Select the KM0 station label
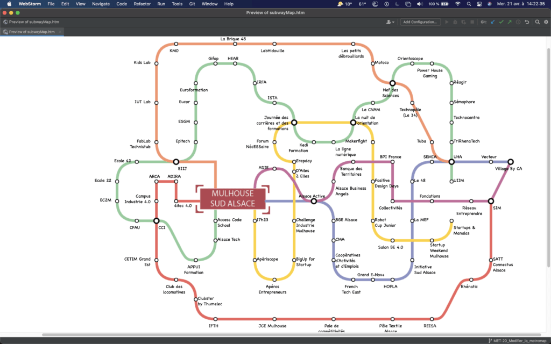This screenshot has width=551, height=344. (x=174, y=51)
